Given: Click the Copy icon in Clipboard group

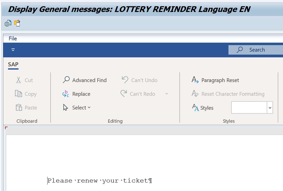Looking at the screenshot, I should click(19, 94).
